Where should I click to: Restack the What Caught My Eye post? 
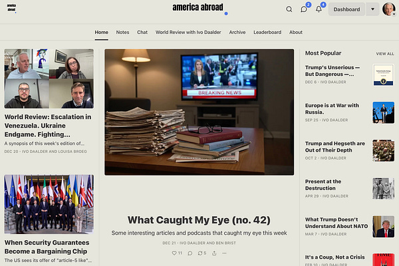[202, 253]
